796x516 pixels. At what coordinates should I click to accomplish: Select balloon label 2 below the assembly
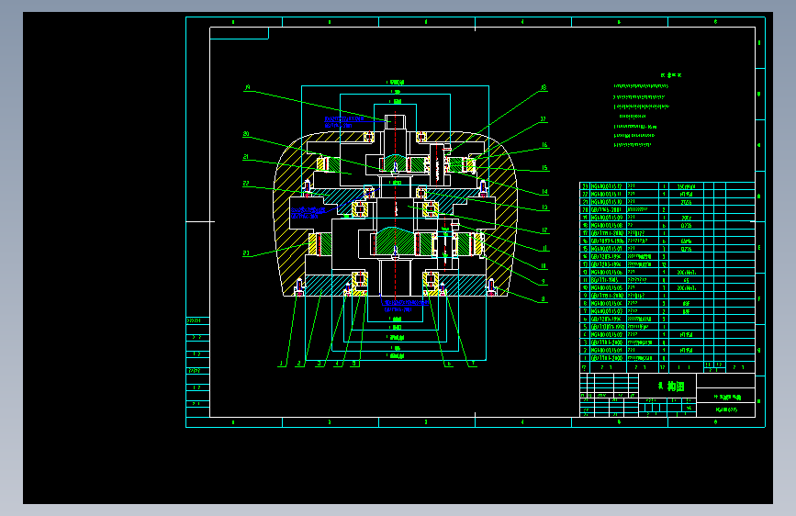pyautogui.click(x=299, y=364)
